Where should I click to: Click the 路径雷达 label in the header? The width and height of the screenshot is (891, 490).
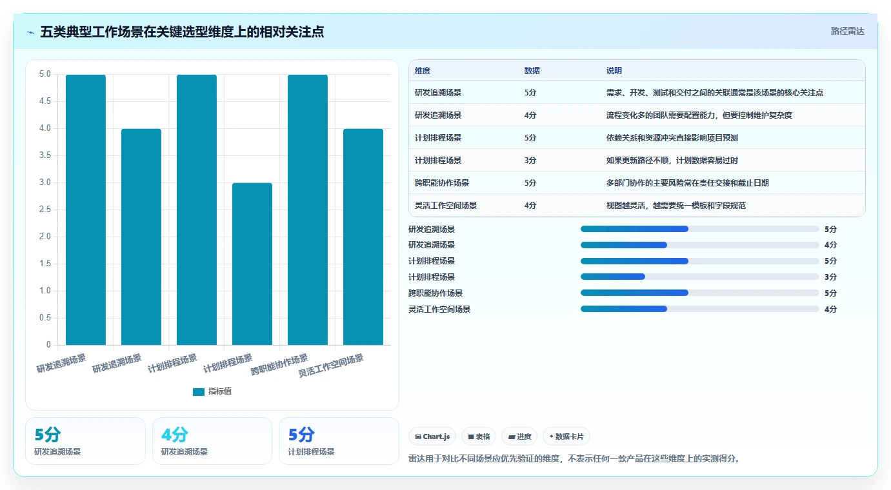pyautogui.click(x=847, y=31)
